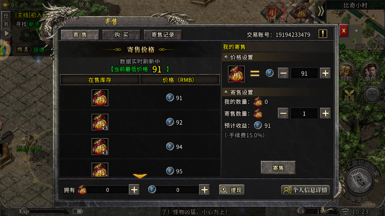Screen dimensions: 385x216
Task: Tap the 普攻 attack button
Action: [x=360, y=181]
